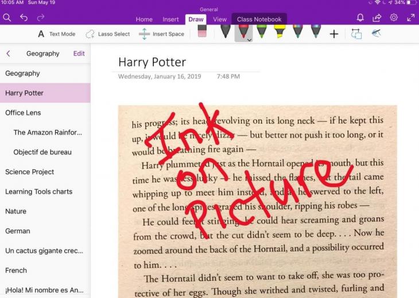Open the Science Project page
Viewport: 419px width, 298px height.
coord(45,172)
